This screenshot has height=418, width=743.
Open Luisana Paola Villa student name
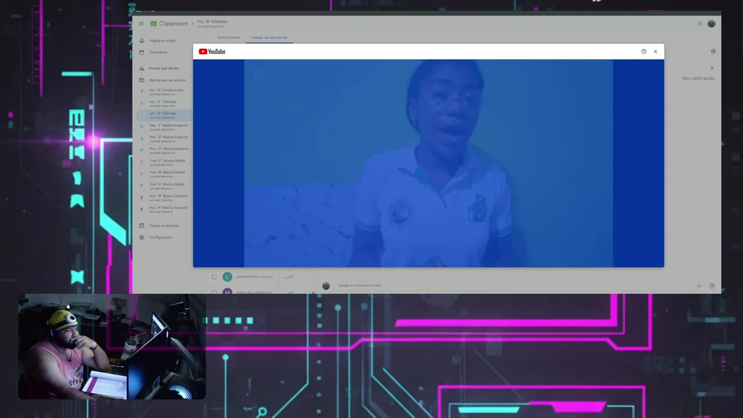pyautogui.click(x=254, y=277)
